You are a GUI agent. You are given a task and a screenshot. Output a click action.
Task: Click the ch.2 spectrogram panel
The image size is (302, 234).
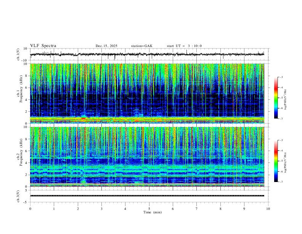click(x=147, y=157)
